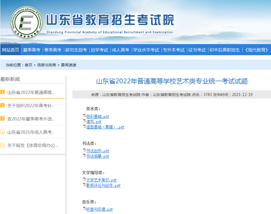Open the 书法临摹.pdf download link
This screenshot has height=214, width=271.
pyautogui.click(x=98, y=156)
